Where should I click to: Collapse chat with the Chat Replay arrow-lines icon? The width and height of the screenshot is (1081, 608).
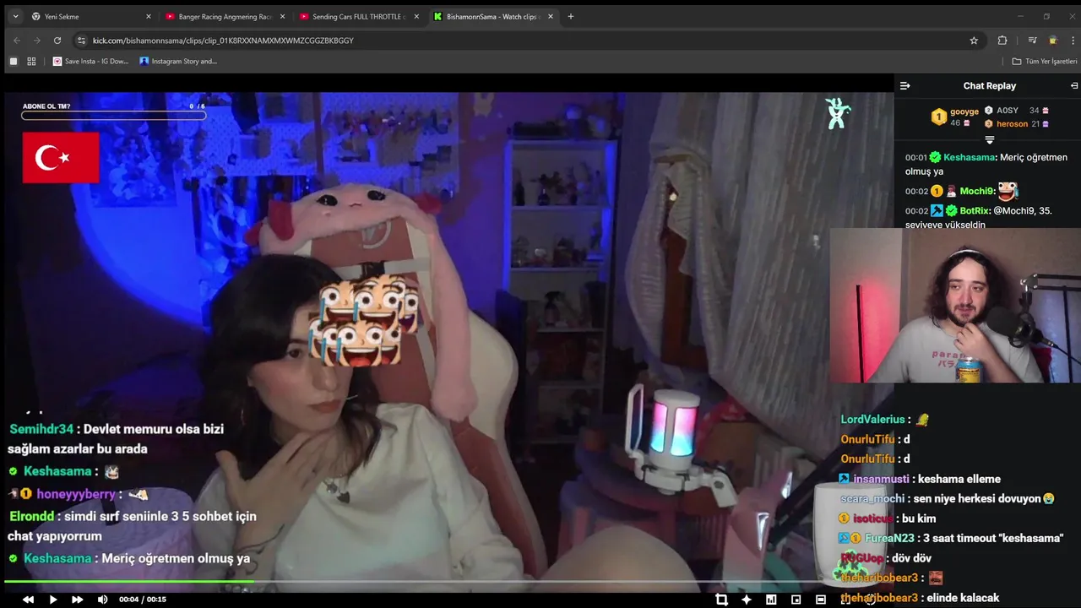pos(904,85)
